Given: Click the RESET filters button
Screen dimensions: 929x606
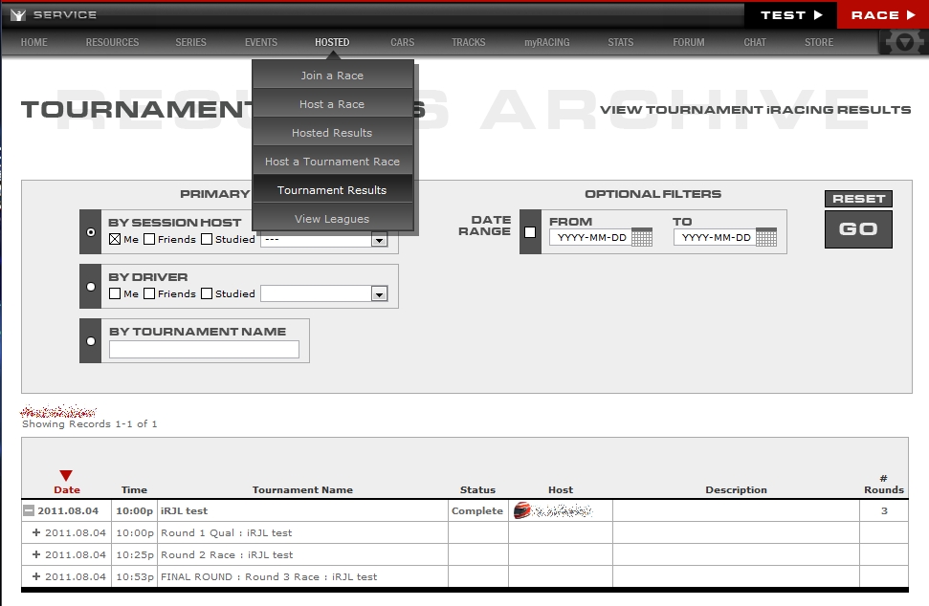Looking at the screenshot, I should [858, 199].
